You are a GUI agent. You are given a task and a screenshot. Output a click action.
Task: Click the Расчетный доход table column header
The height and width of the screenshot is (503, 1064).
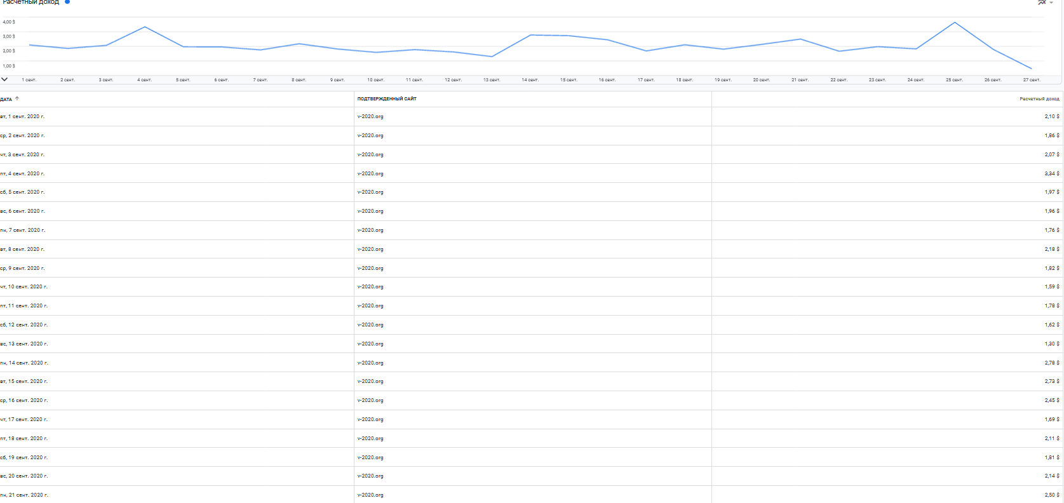[1039, 99]
